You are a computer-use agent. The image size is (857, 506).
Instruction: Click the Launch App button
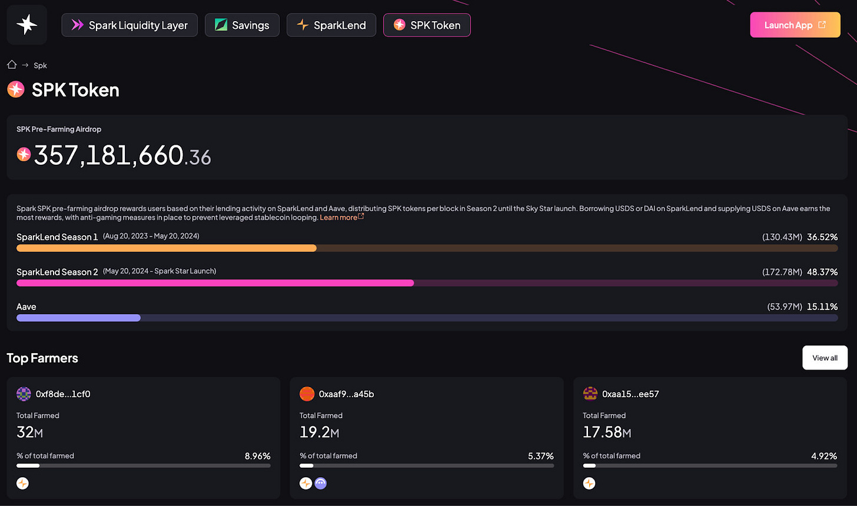pyautogui.click(x=795, y=25)
